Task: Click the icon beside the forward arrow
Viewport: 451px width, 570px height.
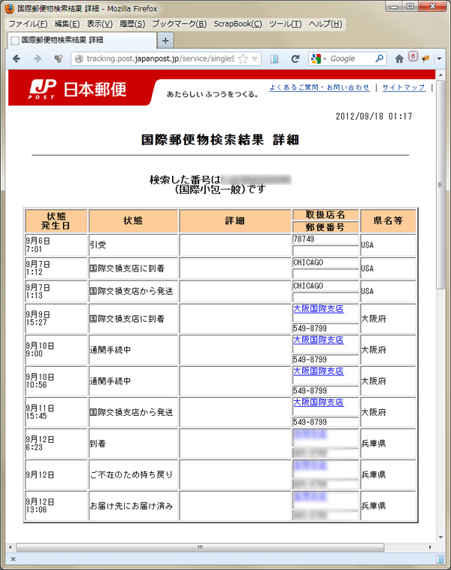Action: point(58,59)
